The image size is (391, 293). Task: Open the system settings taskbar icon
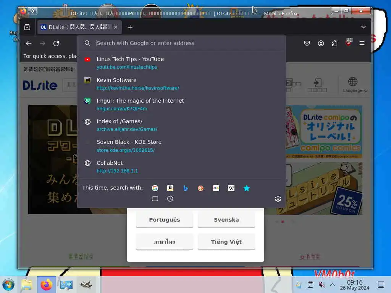point(66,285)
